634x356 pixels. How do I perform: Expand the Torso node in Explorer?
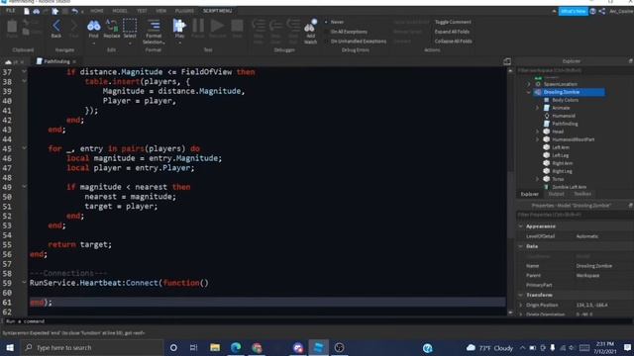tap(537, 179)
